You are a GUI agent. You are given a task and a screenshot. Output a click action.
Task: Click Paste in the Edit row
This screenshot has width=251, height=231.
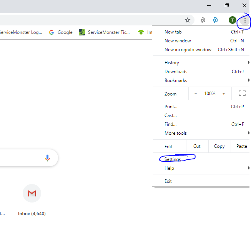click(x=240, y=146)
